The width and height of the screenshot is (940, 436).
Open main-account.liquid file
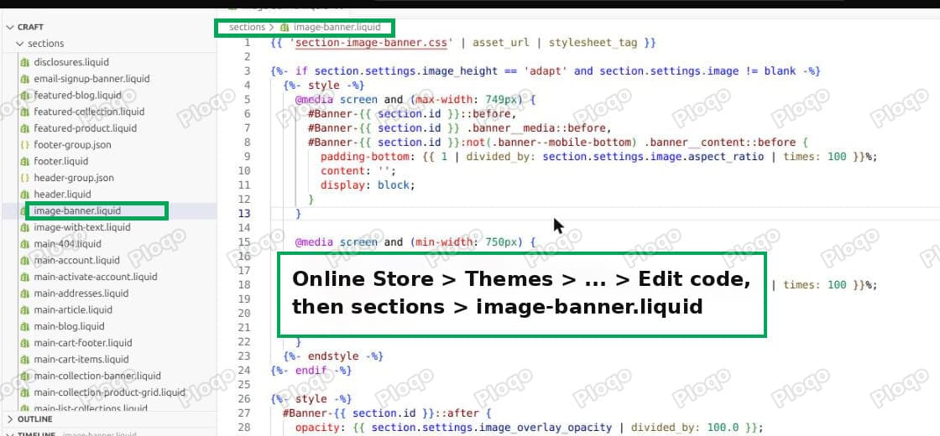[x=76, y=261]
